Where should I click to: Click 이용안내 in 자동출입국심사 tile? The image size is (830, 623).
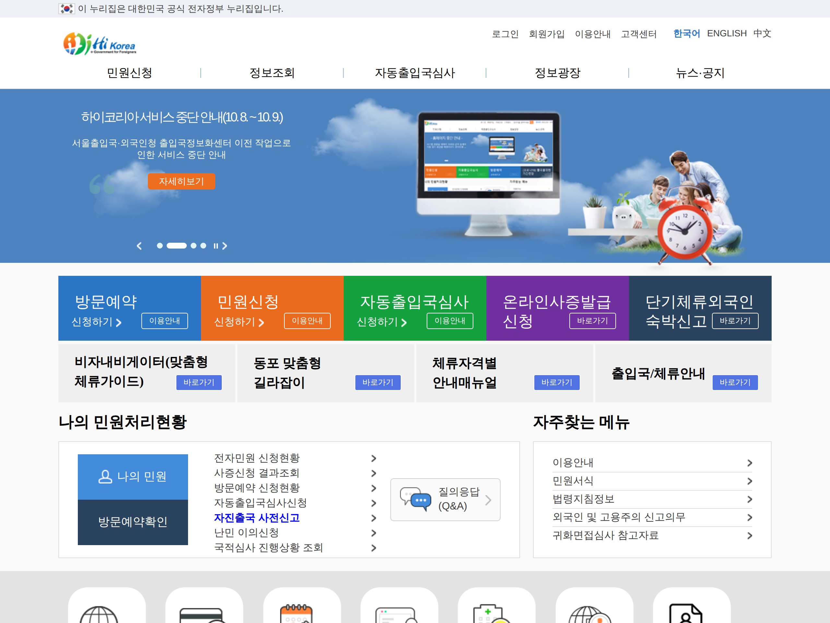(x=450, y=321)
